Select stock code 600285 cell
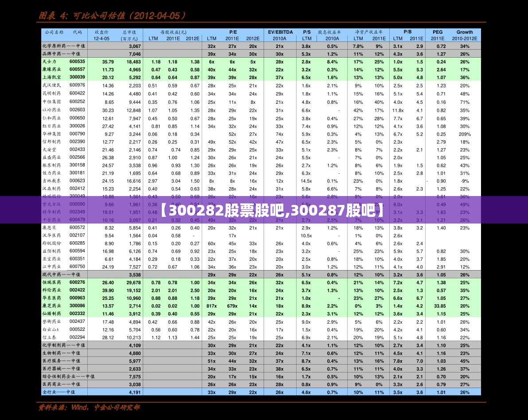Image resolution: width=528 pixels, height=420 pixels. click(77, 243)
